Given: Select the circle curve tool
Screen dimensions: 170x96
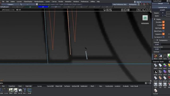Looking at the screenshot, I should 2,90.
